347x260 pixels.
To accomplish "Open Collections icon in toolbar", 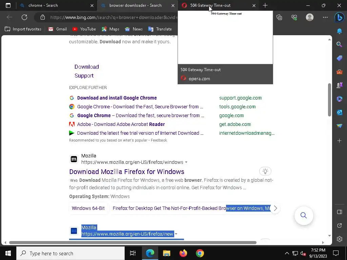I will click(x=279, y=17).
